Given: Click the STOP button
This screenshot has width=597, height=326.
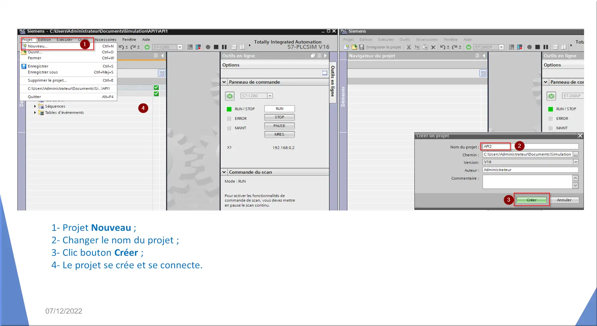Looking at the screenshot, I should coord(280,117).
